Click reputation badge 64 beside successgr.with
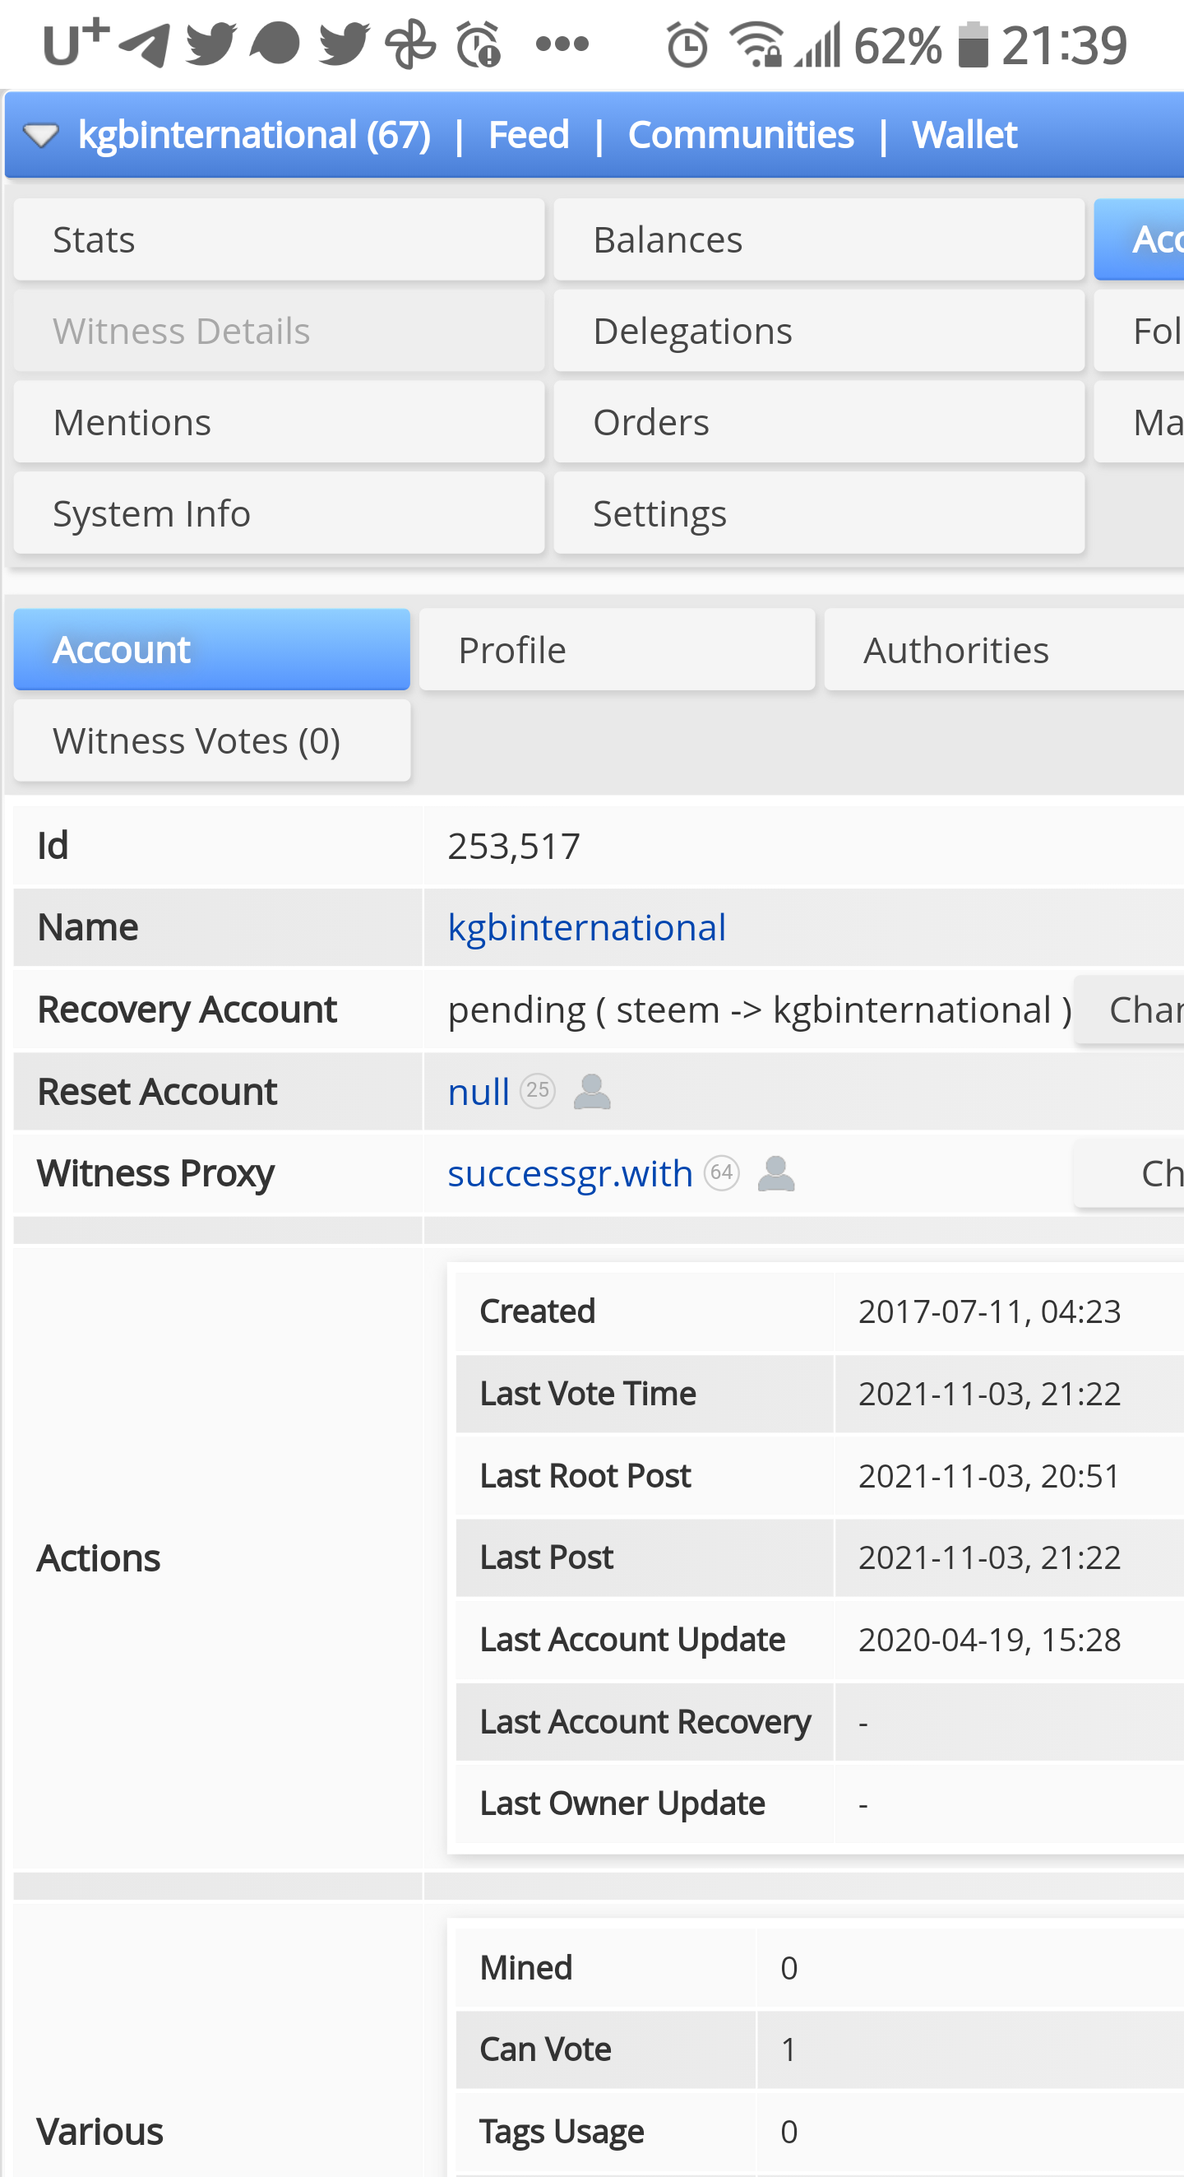The image size is (1184, 2177). (x=722, y=1173)
